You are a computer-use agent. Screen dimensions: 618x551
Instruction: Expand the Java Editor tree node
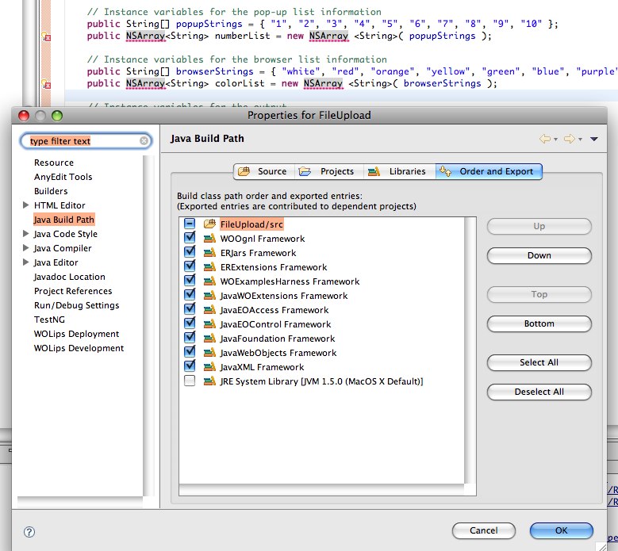pyautogui.click(x=25, y=262)
